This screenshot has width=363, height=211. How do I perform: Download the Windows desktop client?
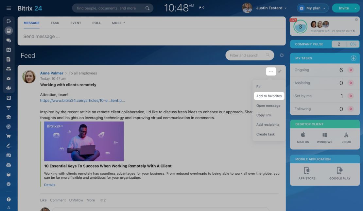pyautogui.click(x=324, y=138)
